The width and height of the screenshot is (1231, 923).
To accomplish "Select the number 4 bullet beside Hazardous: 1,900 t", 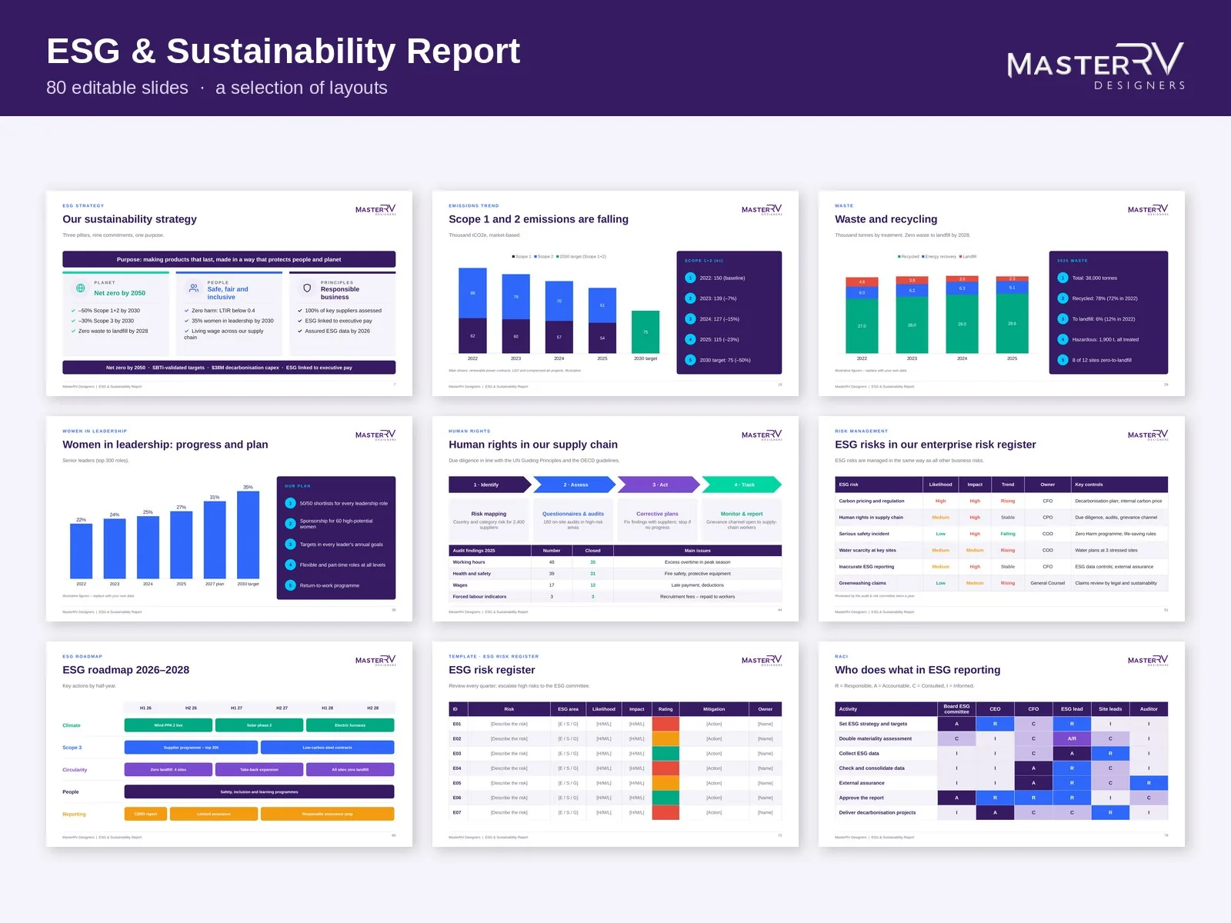I will [x=1063, y=339].
